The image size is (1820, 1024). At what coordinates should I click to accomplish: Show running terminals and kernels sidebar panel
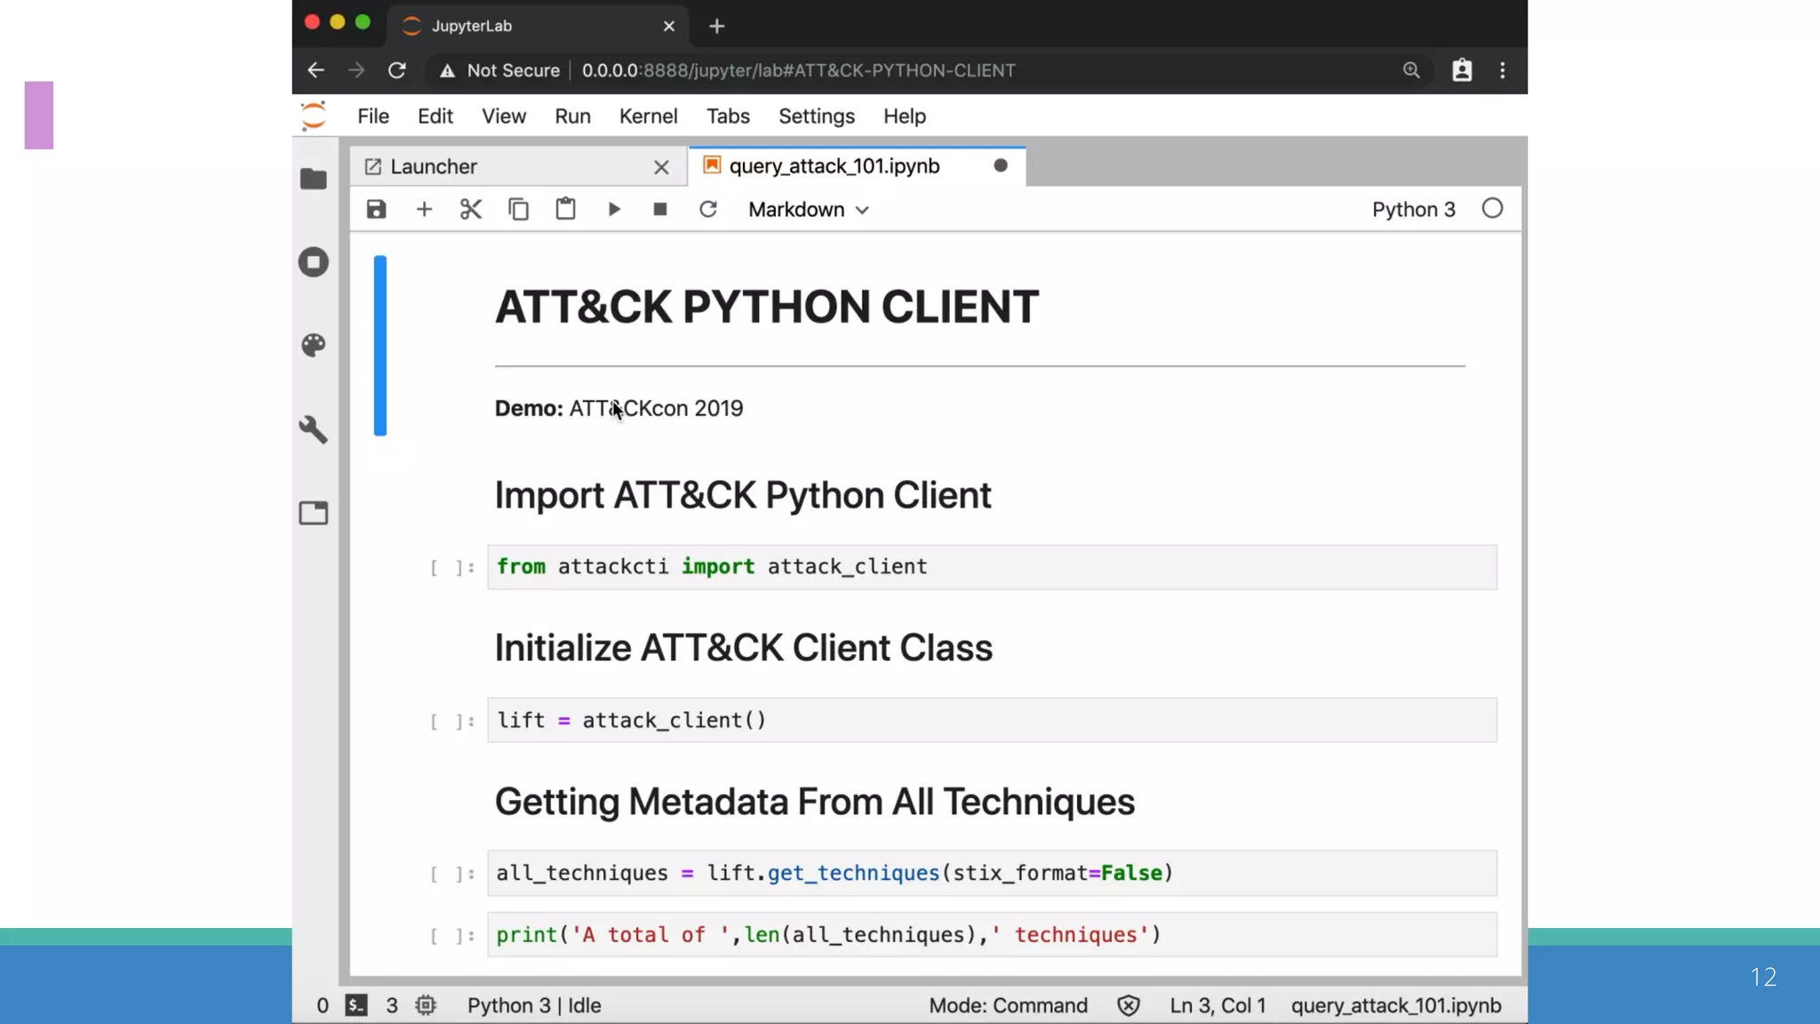click(x=313, y=262)
